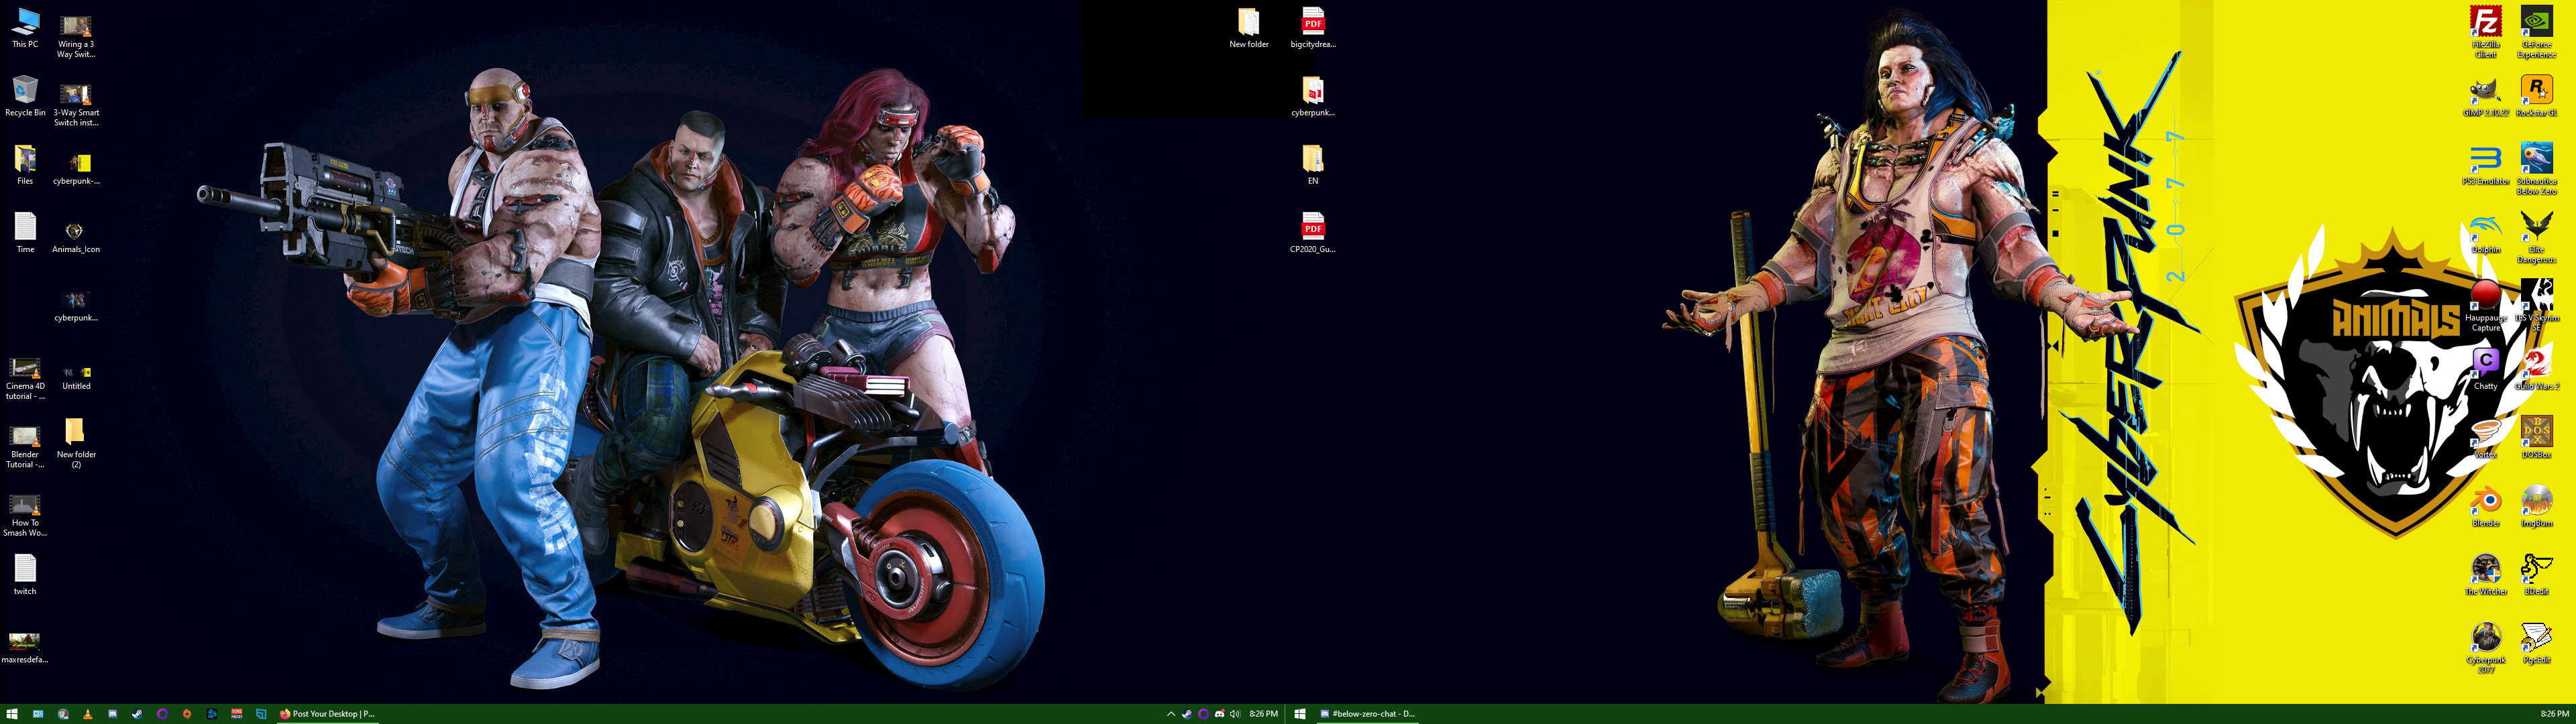The height and width of the screenshot is (724, 2576).
Task: Open clock showing 8:26 PM on left taskbar
Action: tap(1264, 714)
